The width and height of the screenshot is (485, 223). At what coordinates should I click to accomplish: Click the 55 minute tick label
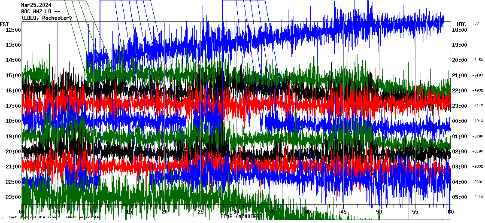point(415,212)
